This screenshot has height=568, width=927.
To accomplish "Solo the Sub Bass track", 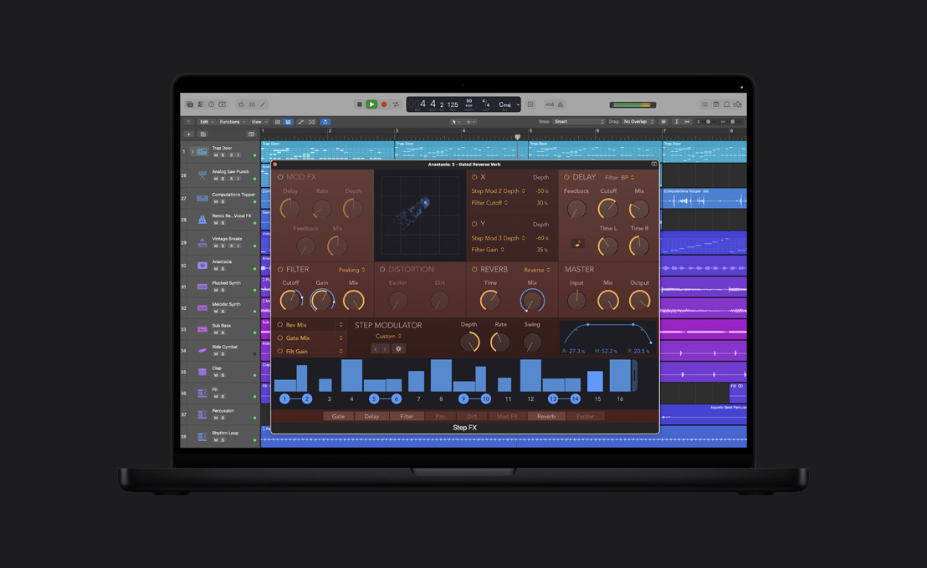I will coord(223,332).
